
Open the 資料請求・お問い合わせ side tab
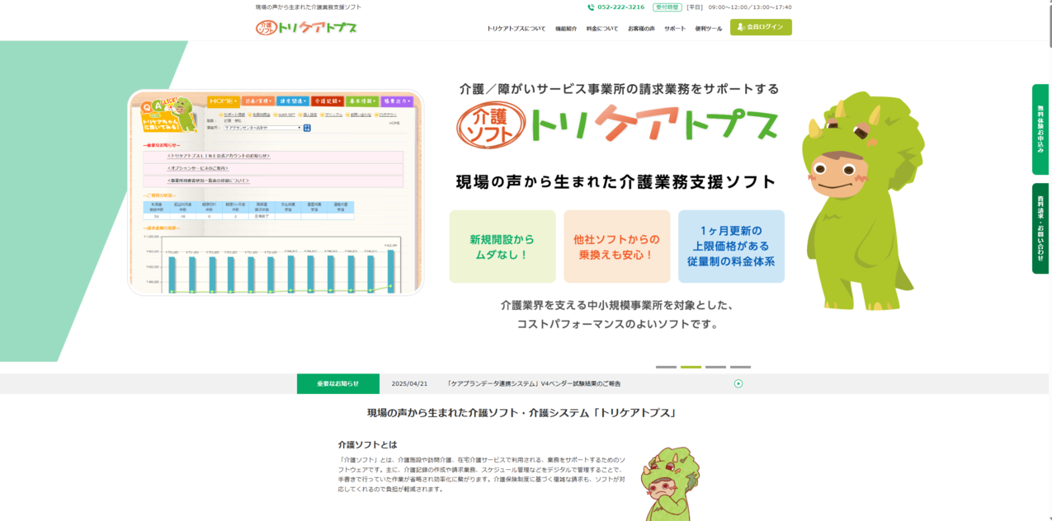pyautogui.click(x=1040, y=228)
